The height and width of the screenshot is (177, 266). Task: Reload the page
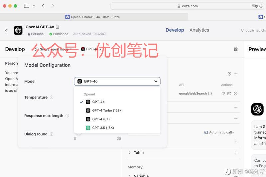click(x=261, y=6)
